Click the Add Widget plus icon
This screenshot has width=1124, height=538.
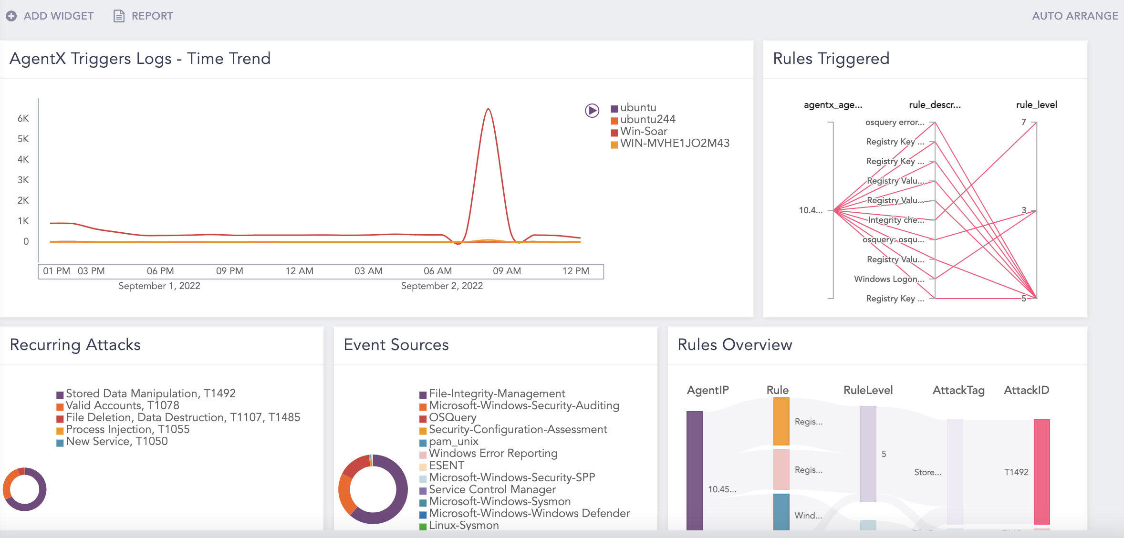[11, 16]
